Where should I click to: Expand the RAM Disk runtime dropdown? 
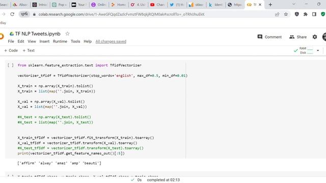click(318, 50)
